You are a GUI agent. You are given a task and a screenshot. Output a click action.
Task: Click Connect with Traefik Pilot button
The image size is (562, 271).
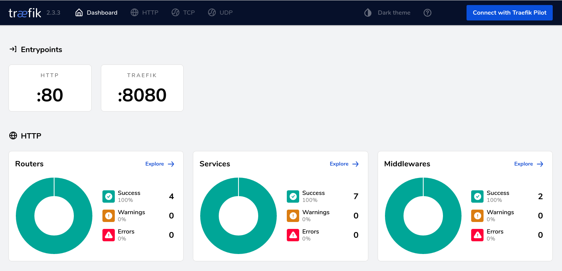point(509,13)
